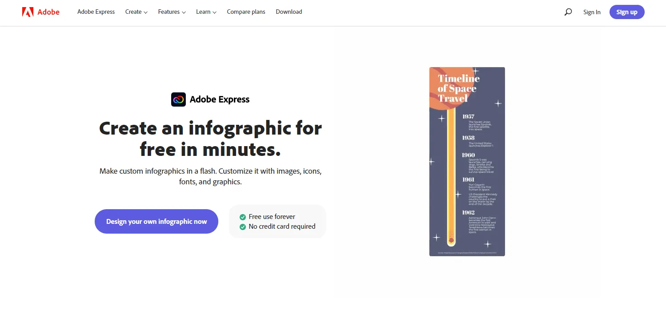Click the green checkmark beside No credit card required
This screenshot has width=666, height=334.
(243, 227)
